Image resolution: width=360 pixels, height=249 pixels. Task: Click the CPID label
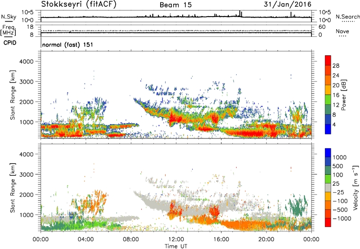pyautogui.click(x=10, y=43)
